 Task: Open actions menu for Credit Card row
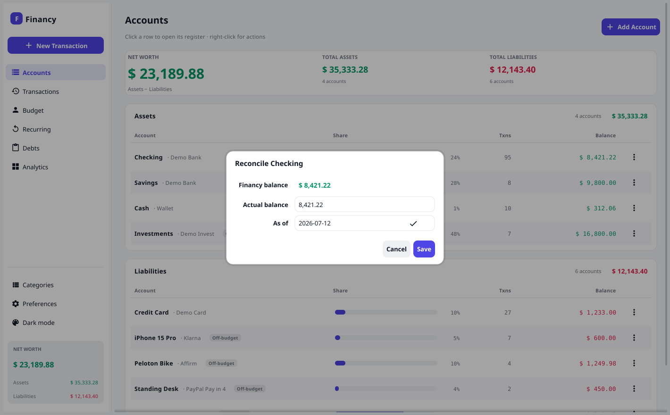point(634,312)
